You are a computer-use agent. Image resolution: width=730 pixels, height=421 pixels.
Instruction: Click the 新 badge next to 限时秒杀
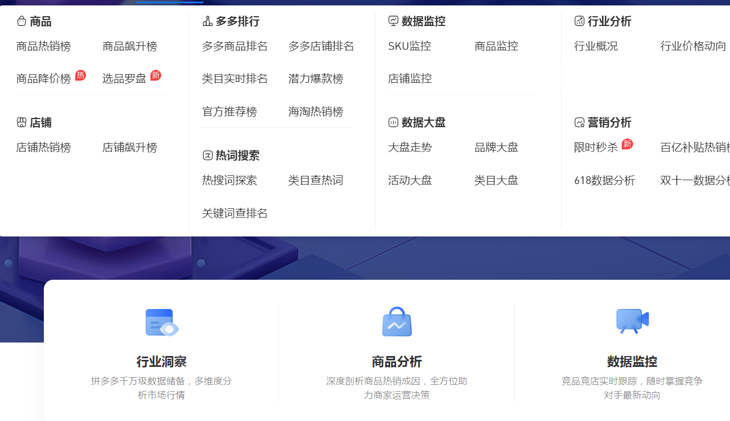click(627, 144)
